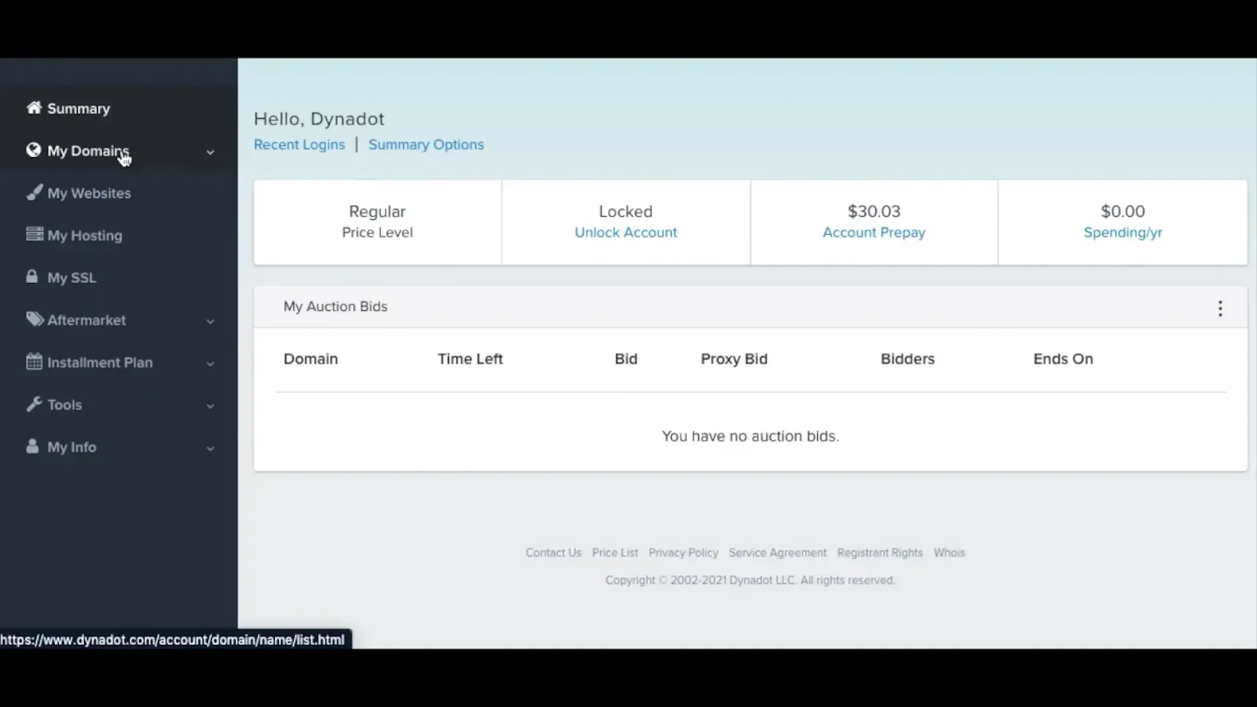This screenshot has width=1257, height=707.
Task: Open the Price List footer link
Action: (615, 553)
